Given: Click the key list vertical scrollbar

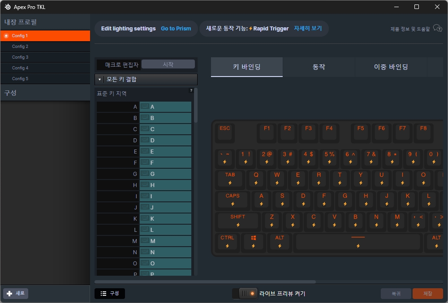Looking at the screenshot, I should [196, 106].
